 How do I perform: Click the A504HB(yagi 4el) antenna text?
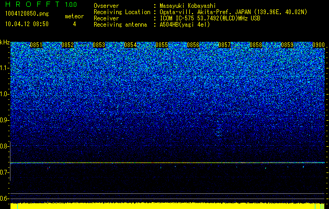click(x=185, y=25)
